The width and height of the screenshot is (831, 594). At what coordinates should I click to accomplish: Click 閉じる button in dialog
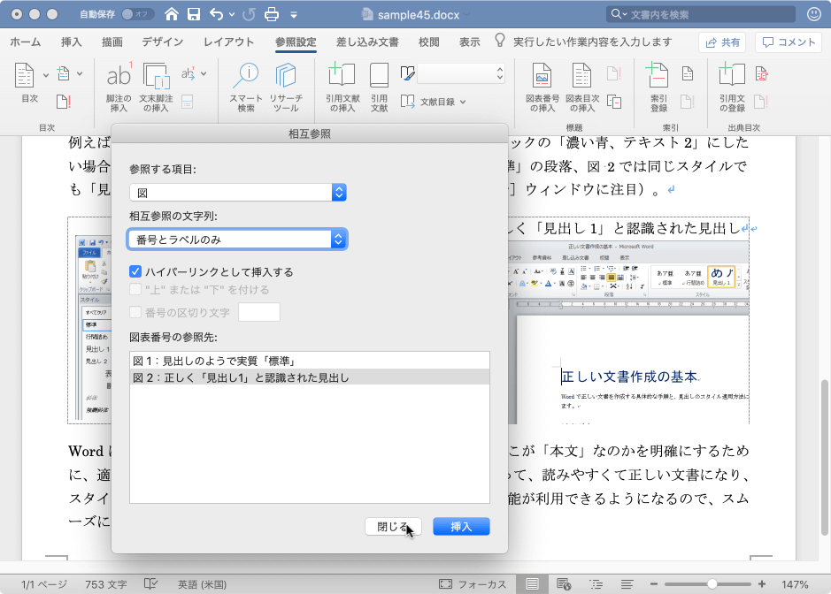point(393,527)
